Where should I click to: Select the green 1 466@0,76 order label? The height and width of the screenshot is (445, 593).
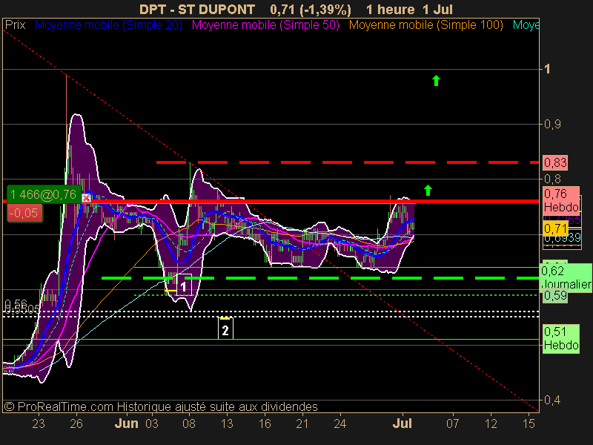(44, 194)
